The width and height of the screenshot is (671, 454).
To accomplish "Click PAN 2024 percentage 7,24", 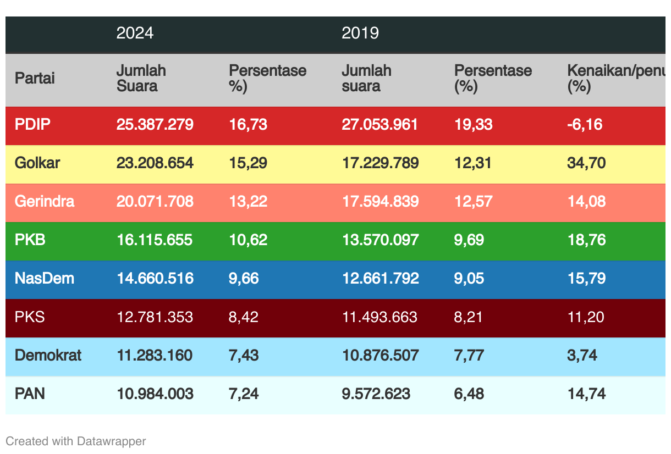I will point(244,394).
